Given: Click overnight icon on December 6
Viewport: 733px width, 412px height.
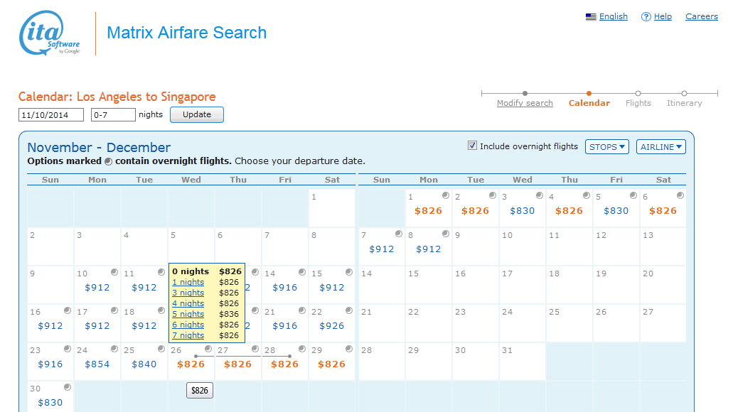Looking at the screenshot, I should point(680,195).
